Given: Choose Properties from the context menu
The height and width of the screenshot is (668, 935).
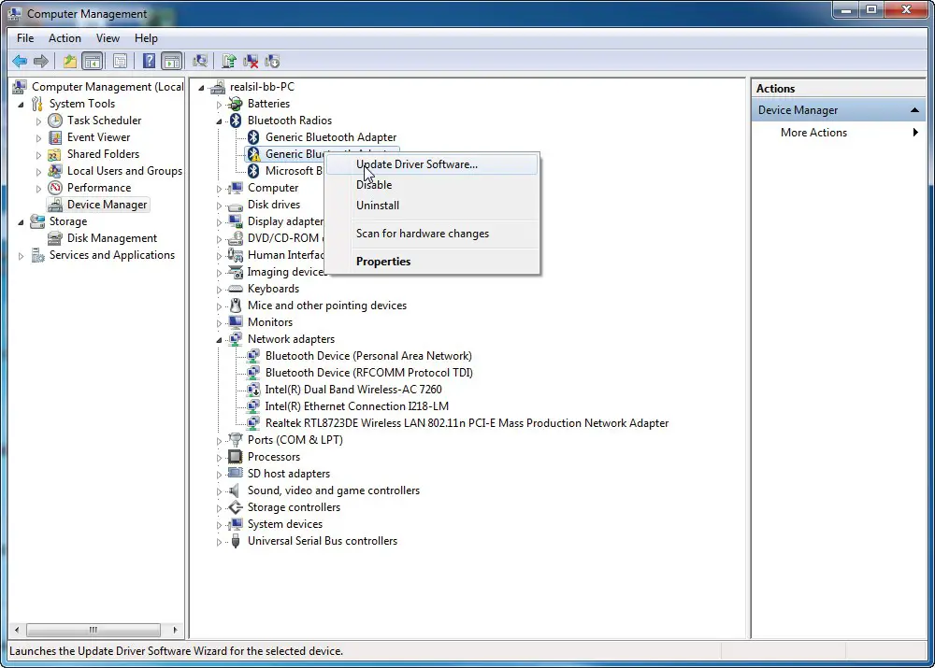Looking at the screenshot, I should 432,261.
